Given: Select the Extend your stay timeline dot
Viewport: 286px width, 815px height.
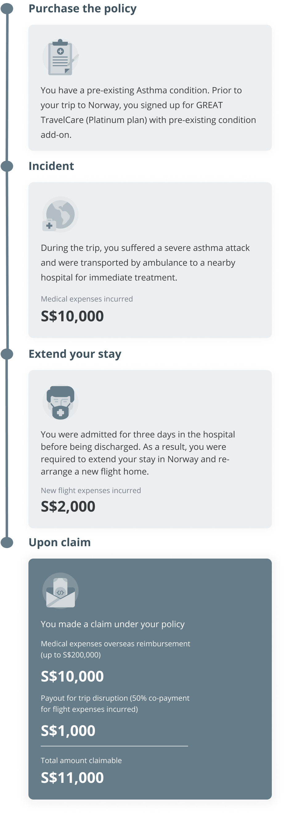Looking at the screenshot, I should (x=7, y=354).
